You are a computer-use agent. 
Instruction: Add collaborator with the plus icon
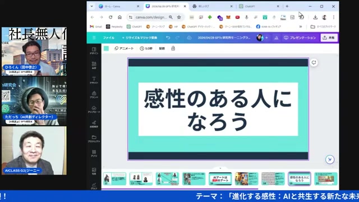[x=266, y=38]
